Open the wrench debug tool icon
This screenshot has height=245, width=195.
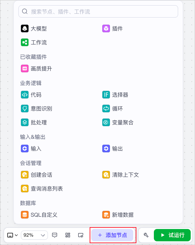[146, 235]
